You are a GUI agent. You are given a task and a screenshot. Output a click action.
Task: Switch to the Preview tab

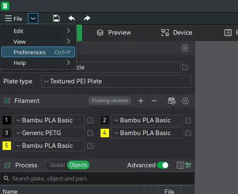114,33
